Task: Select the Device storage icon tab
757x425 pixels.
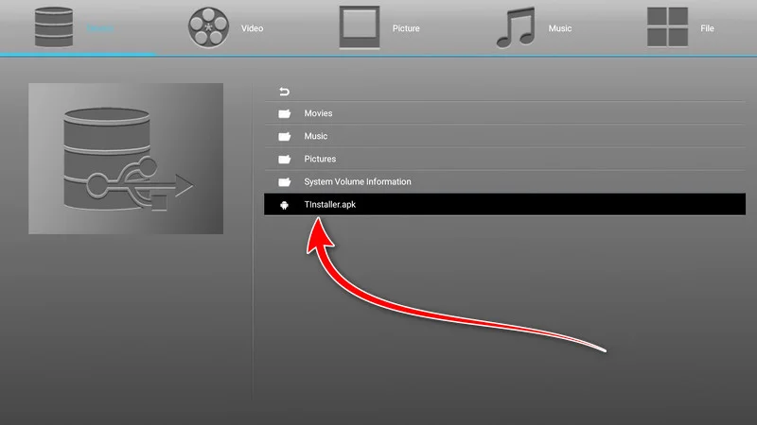Action: coord(54,27)
